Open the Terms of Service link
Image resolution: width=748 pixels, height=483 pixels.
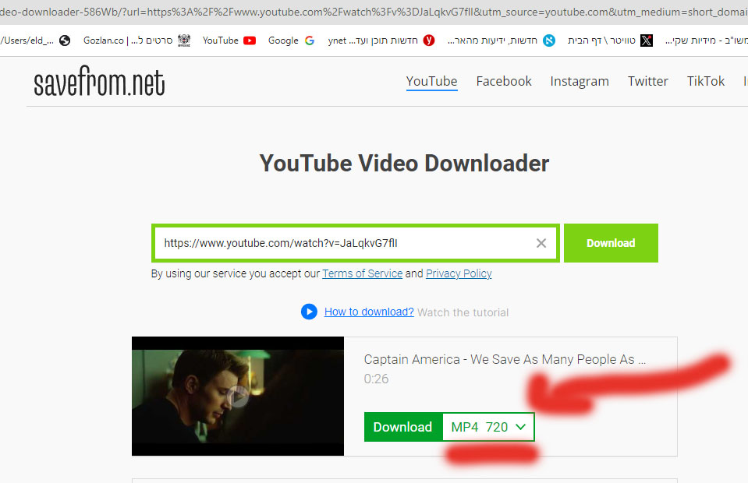click(x=362, y=273)
